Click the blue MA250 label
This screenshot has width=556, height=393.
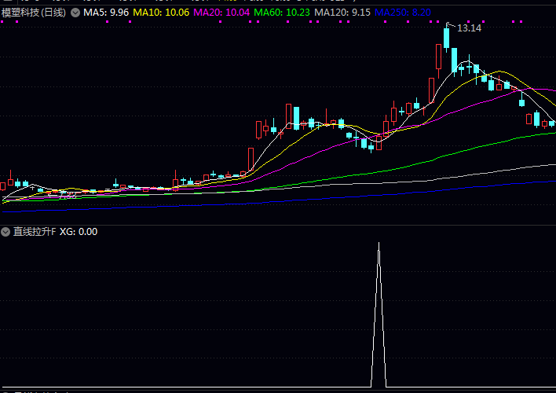[402, 13]
